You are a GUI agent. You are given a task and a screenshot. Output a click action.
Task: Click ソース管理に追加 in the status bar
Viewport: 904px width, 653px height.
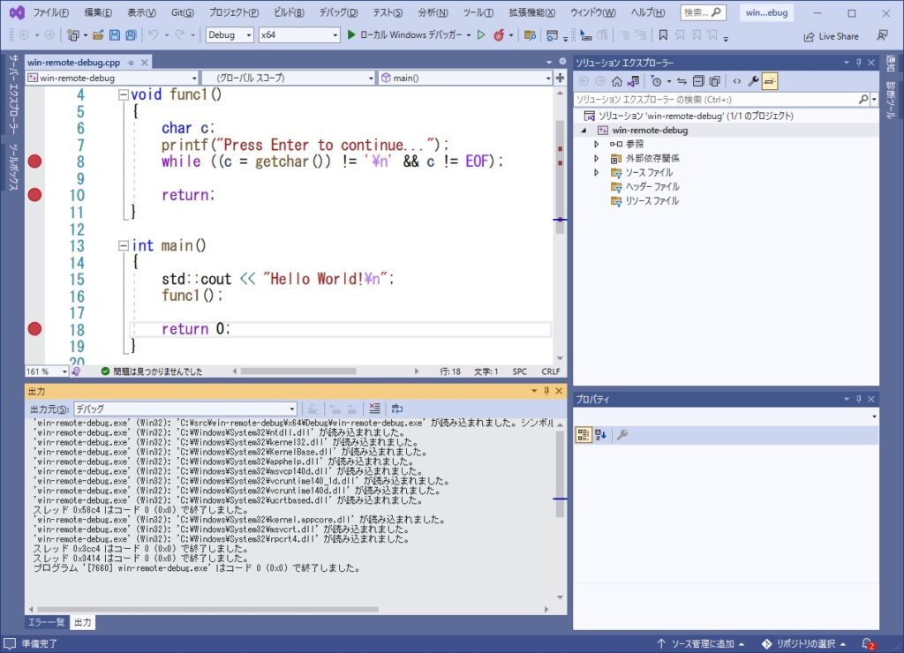click(704, 643)
